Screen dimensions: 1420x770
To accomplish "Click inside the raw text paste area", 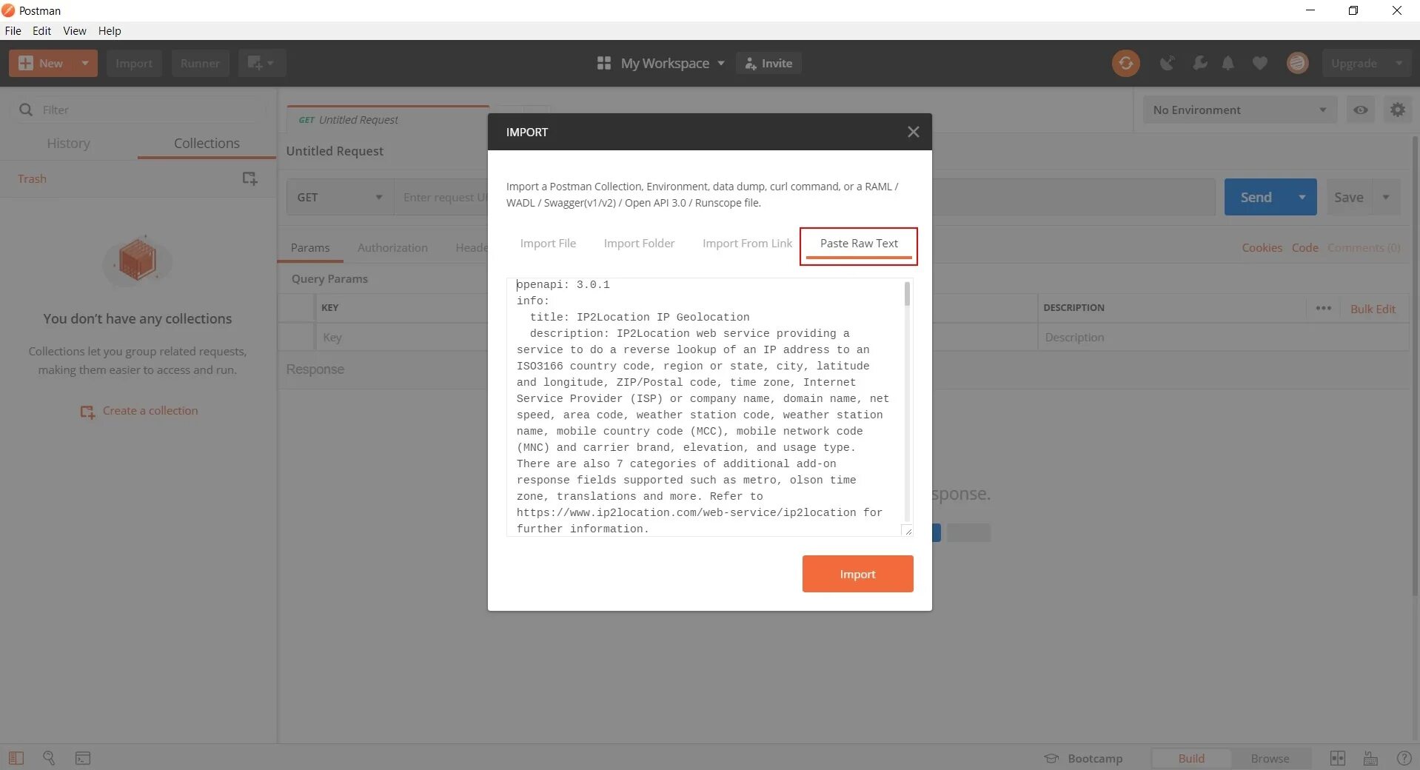I will (706, 406).
